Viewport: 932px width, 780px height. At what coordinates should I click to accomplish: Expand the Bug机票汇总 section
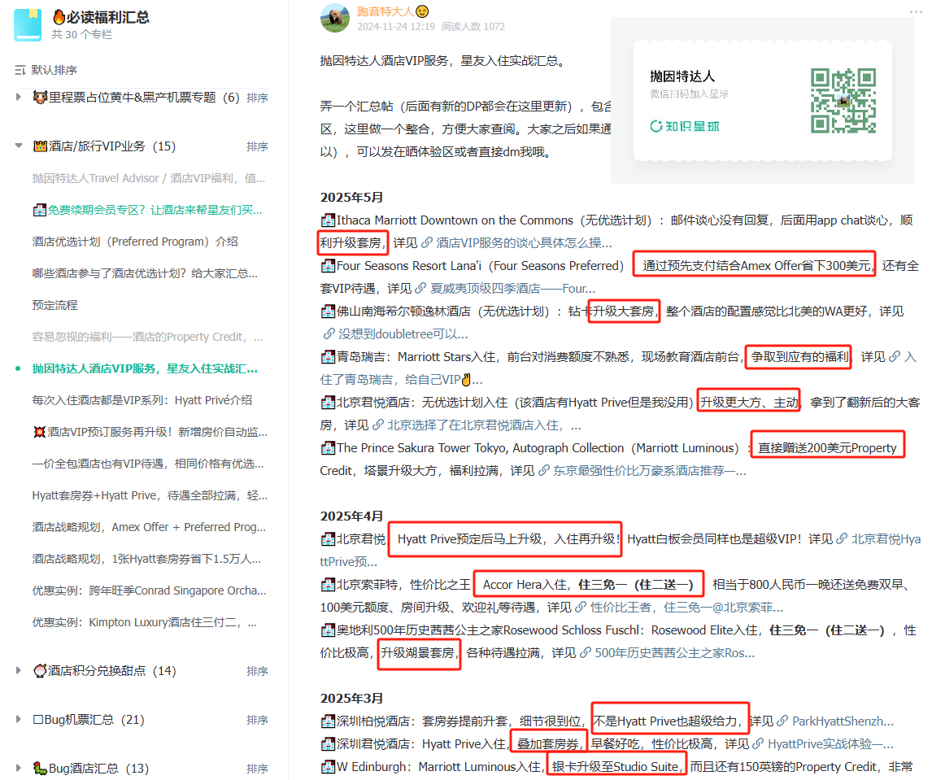[x=19, y=719]
